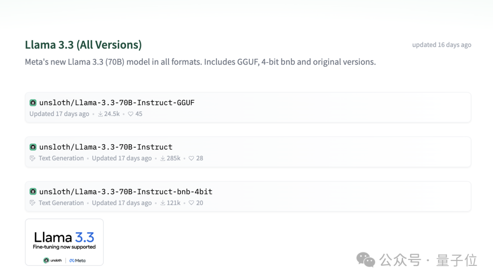
Task: Open the Llama 3.3 fine-tuning thumbnail image
Action: [x=64, y=242]
